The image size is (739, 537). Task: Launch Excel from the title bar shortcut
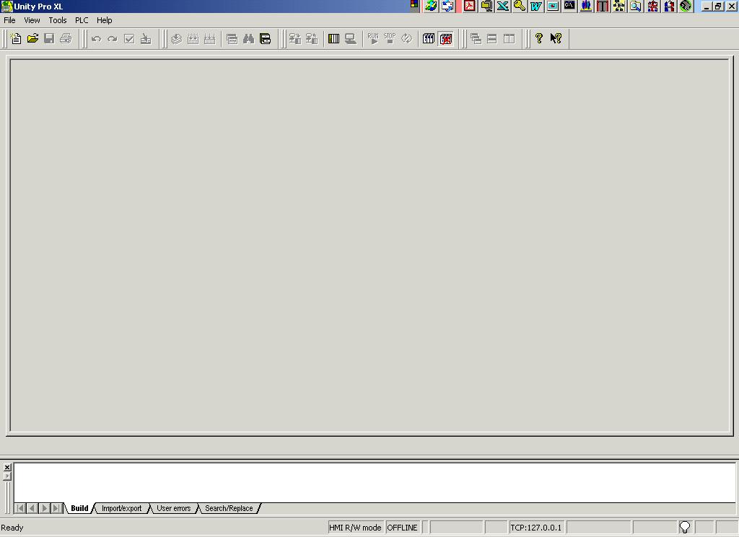click(x=502, y=6)
